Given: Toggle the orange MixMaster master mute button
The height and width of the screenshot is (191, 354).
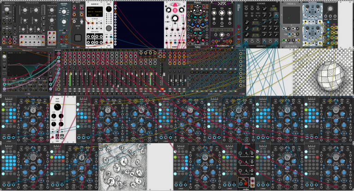Looking at the screenshot, I should click(162, 89).
